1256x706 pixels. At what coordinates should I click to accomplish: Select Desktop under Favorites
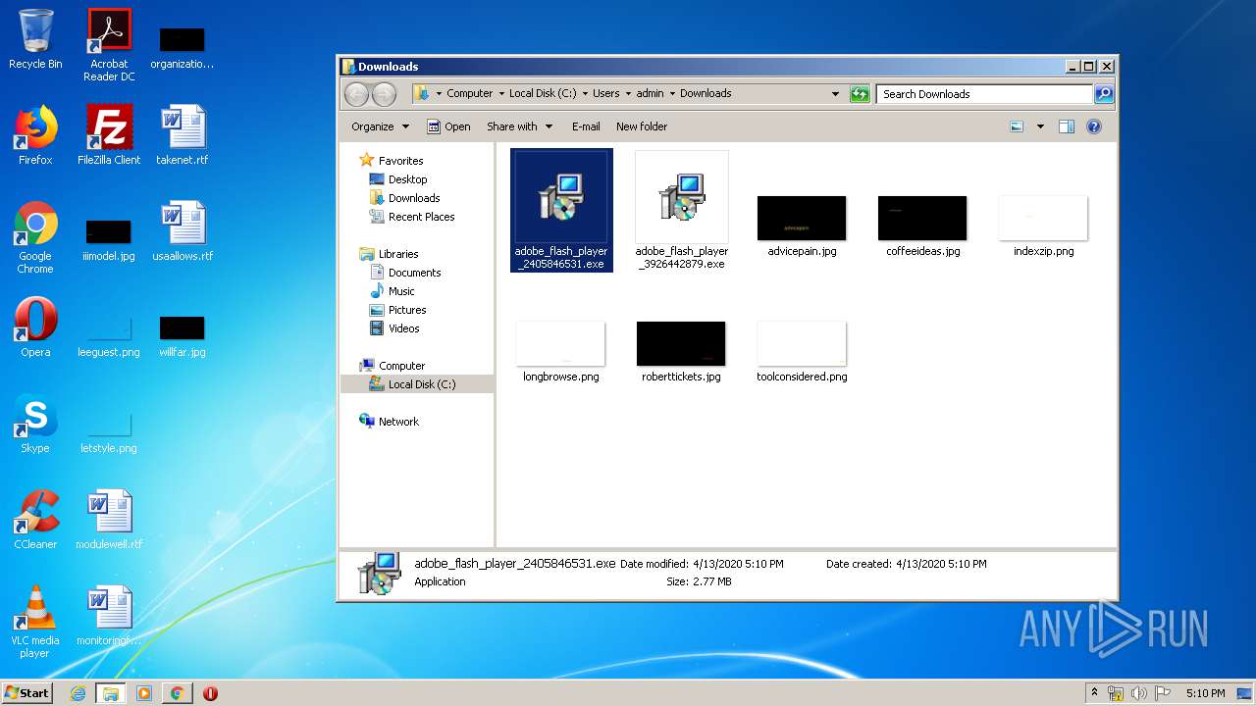[398, 179]
